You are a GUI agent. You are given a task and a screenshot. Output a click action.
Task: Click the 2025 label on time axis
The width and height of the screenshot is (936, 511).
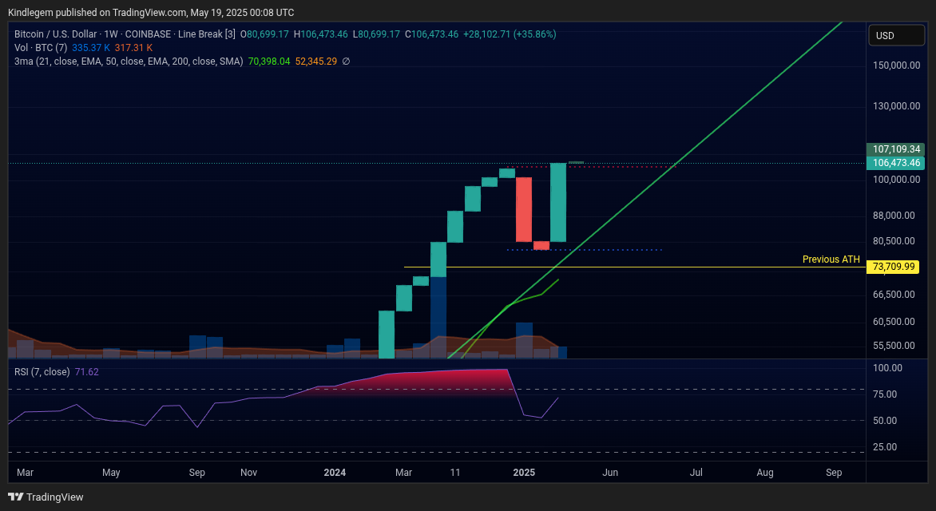524,472
